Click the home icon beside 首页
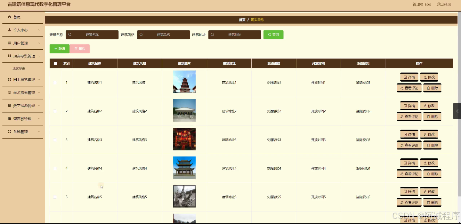This screenshot has height=224, width=461. [10, 17]
